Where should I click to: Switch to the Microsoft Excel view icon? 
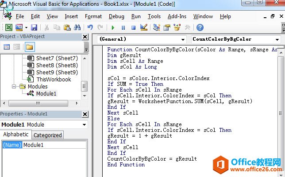(x=8, y=27)
